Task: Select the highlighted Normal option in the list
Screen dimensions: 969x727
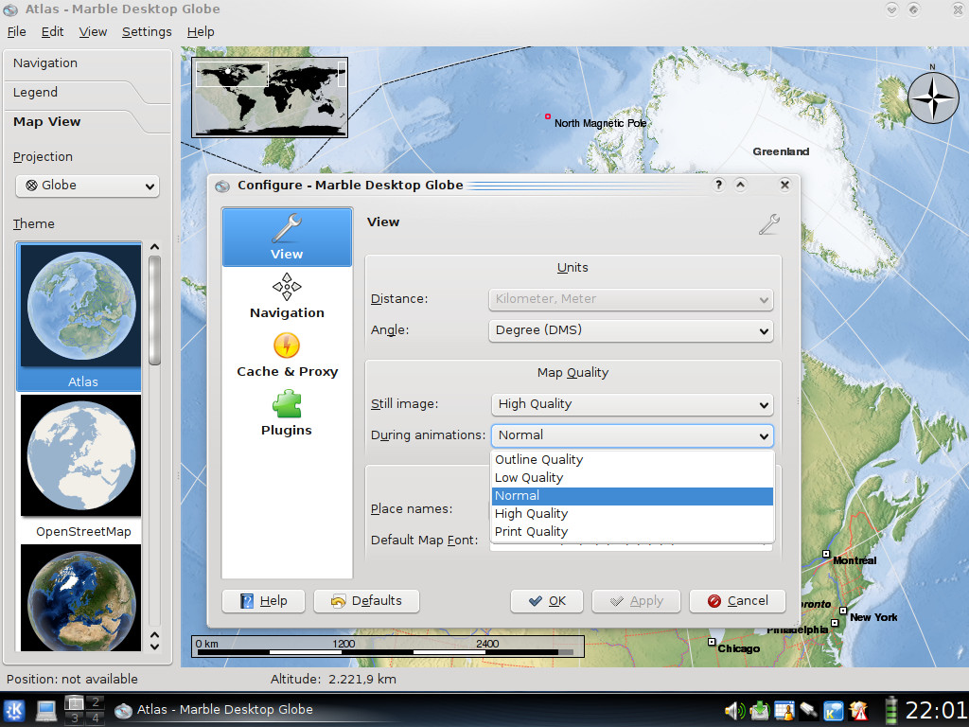Action: 632,496
